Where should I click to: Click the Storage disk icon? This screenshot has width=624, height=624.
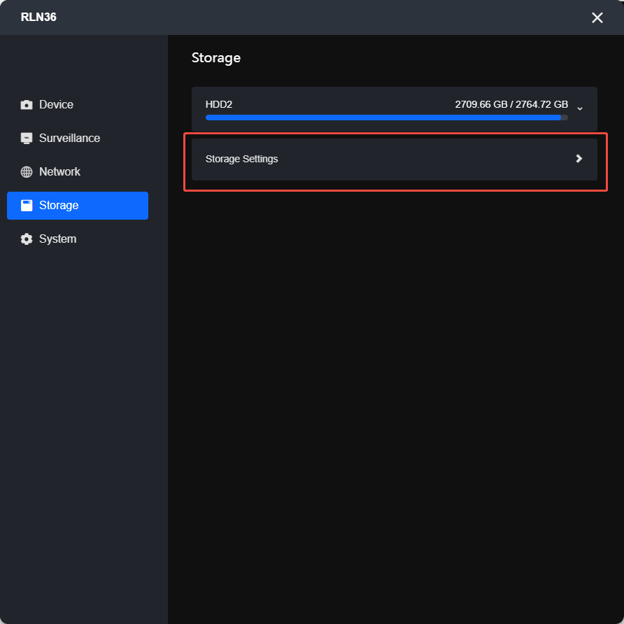[x=27, y=206]
